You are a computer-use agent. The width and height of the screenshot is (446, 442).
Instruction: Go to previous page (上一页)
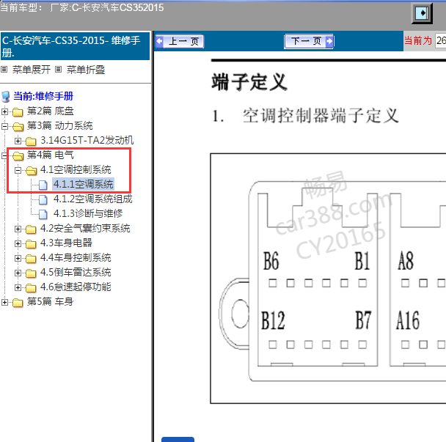[180, 42]
